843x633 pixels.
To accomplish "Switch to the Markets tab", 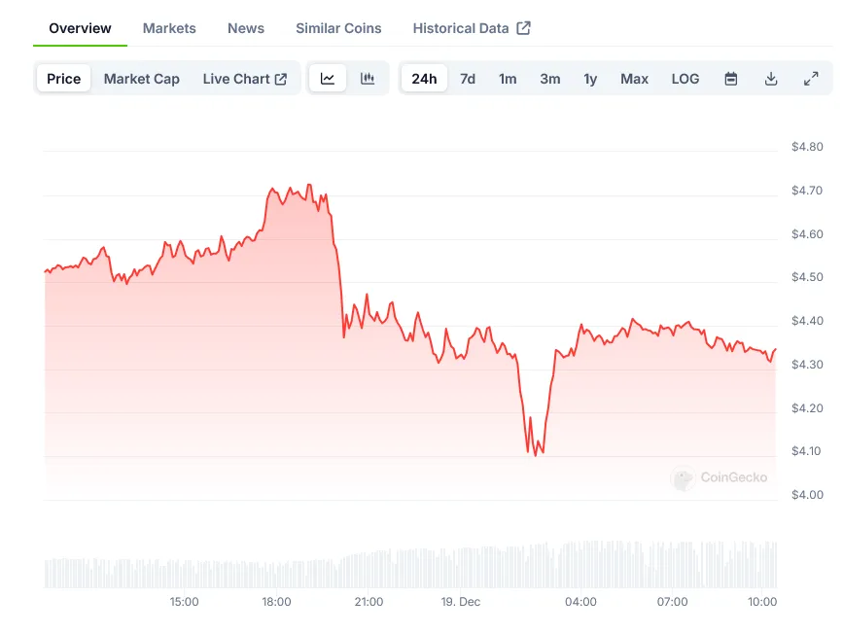I will (169, 28).
